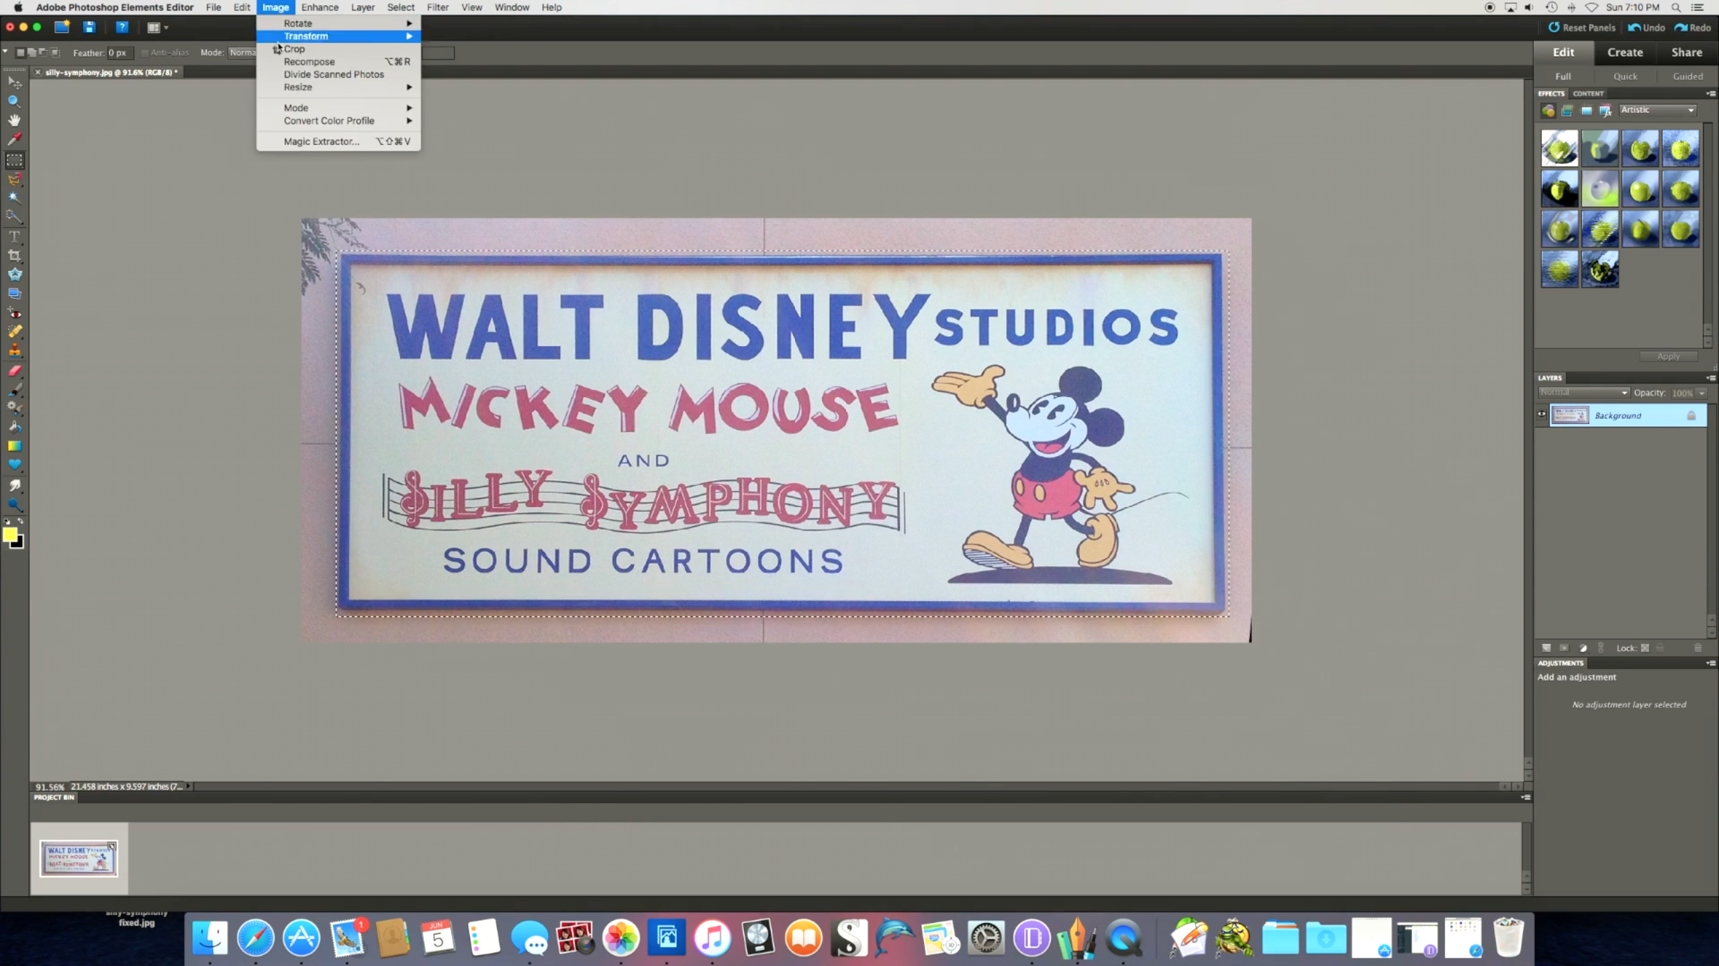Toggle Lock all padlock in Layers
This screenshot has width=1719, height=966.
(1661, 648)
